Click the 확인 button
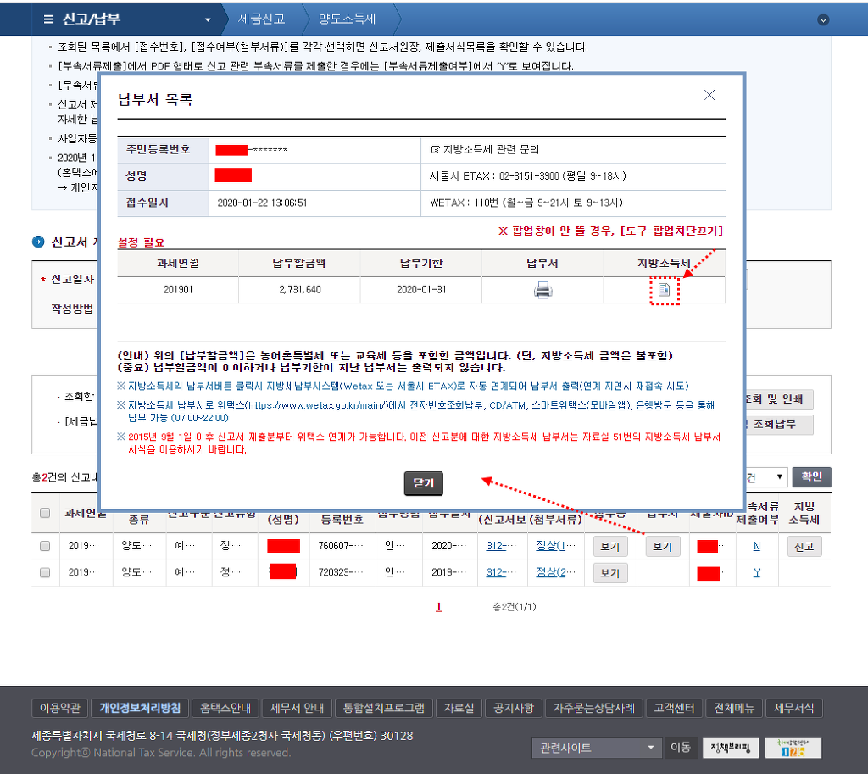Screen dimensions: 868x774 [x=811, y=476]
